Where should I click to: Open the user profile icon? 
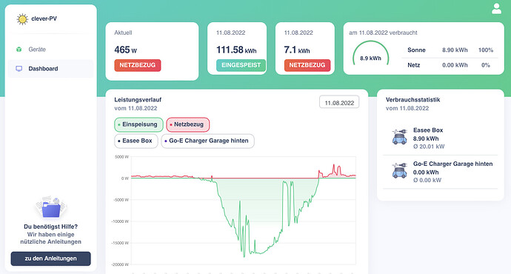[x=496, y=9]
